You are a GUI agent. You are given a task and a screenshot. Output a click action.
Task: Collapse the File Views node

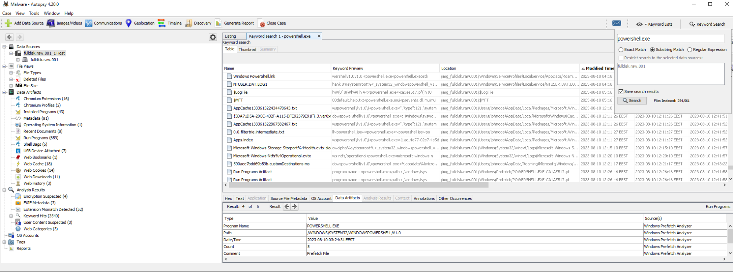pos(4,66)
